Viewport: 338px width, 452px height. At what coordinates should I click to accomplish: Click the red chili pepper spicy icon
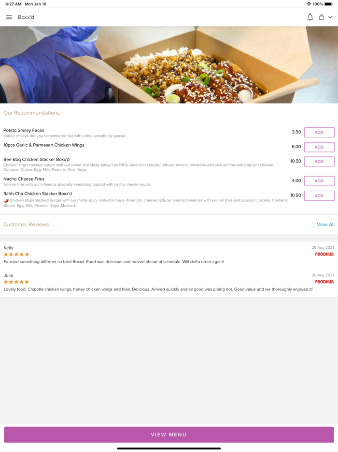pos(6,200)
